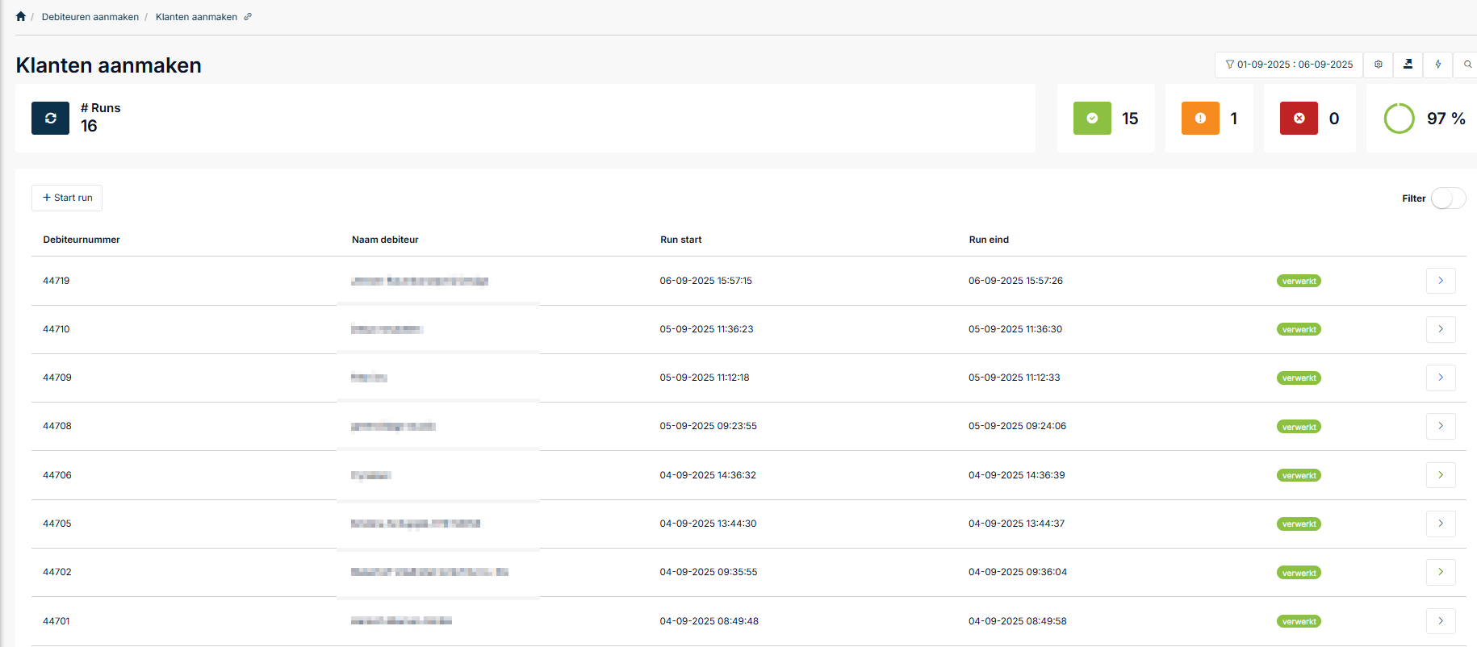This screenshot has width=1477, height=647.
Task: Select debiteurnummer 44710 cell
Action: 56,329
